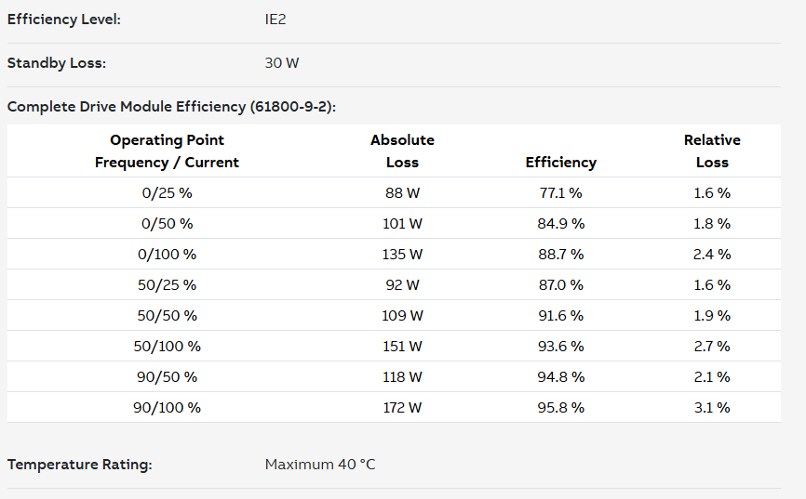Viewport: 806px width, 499px height.
Task: Click the Temperature Rating label
Action: [x=79, y=464]
